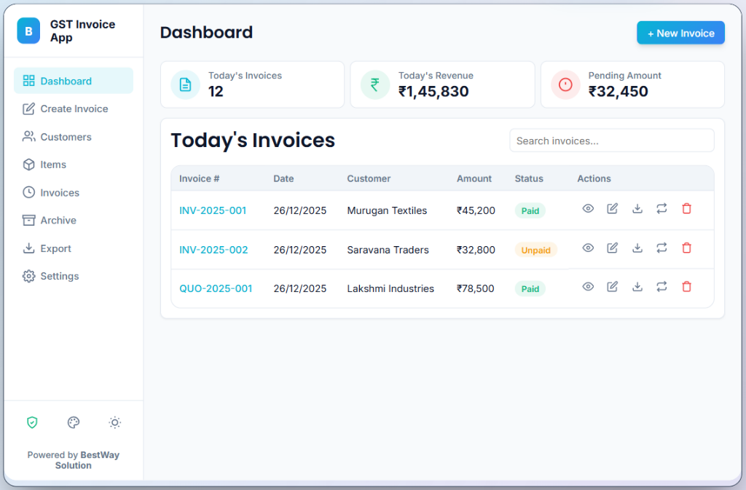Select Items in the sidebar
Image resolution: width=746 pixels, height=490 pixels.
(74, 165)
